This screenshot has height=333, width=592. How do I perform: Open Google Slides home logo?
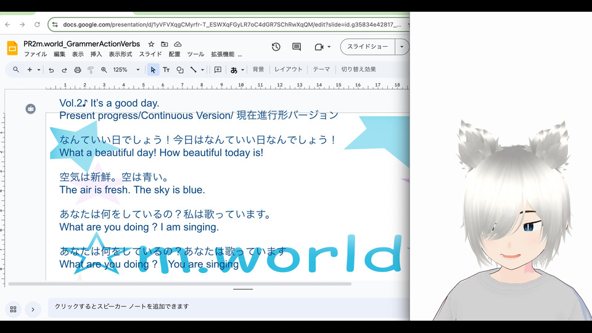click(x=12, y=48)
